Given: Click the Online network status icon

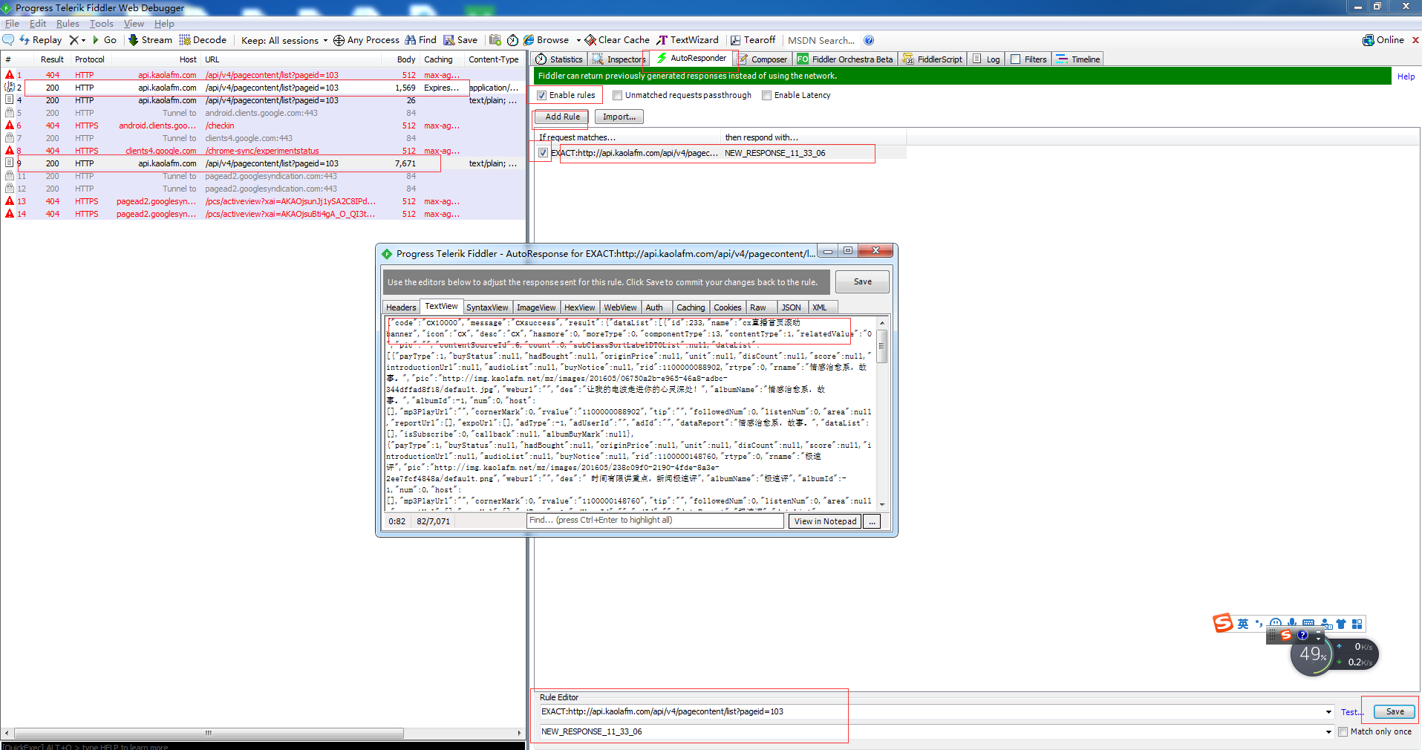Looking at the screenshot, I should 1368,40.
